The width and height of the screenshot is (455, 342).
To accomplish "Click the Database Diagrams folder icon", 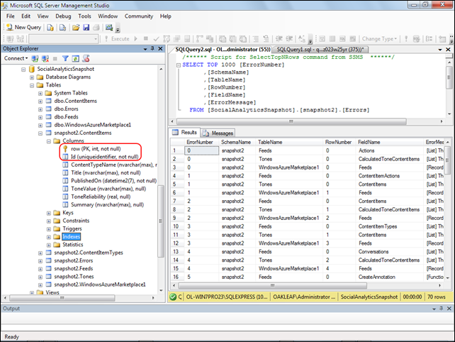I will pos(39,77).
